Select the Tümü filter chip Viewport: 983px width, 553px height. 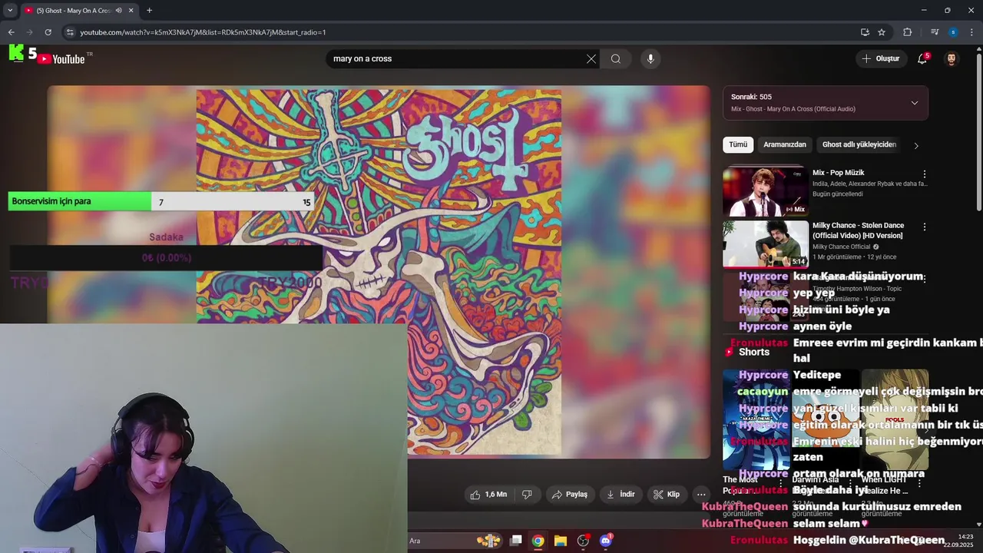point(738,144)
